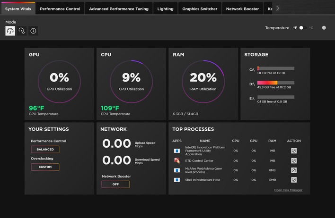This screenshot has height=218, width=335.
Task: Switch to the Advanced Performance Tuning tab
Action: pyautogui.click(x=119, y=8)
